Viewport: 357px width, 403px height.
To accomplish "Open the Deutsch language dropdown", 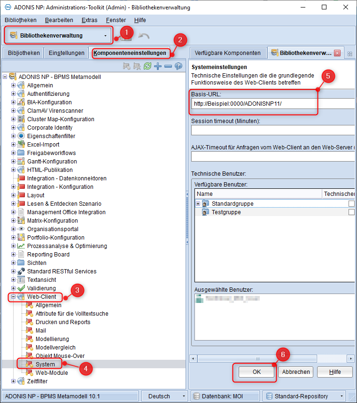I will click(184, 396).
